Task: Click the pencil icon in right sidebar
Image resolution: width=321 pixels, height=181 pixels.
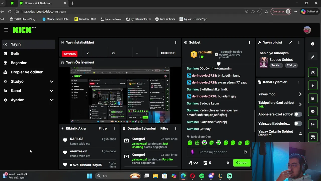Action: pyautogui.click(x=313, y=57)
